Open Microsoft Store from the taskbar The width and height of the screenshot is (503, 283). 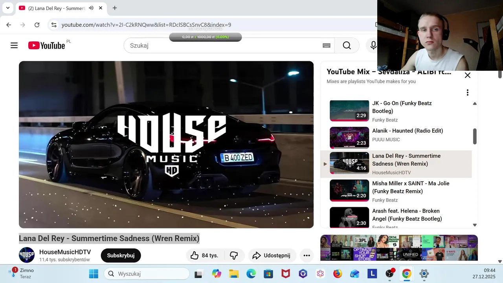268,274
